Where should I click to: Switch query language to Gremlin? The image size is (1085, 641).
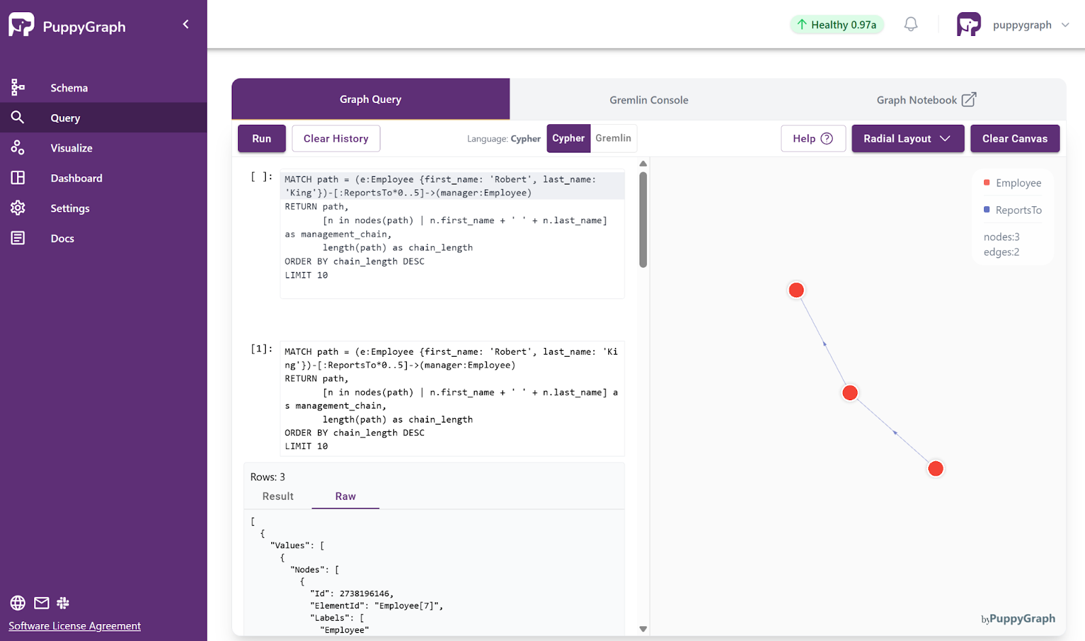(613, 138)
